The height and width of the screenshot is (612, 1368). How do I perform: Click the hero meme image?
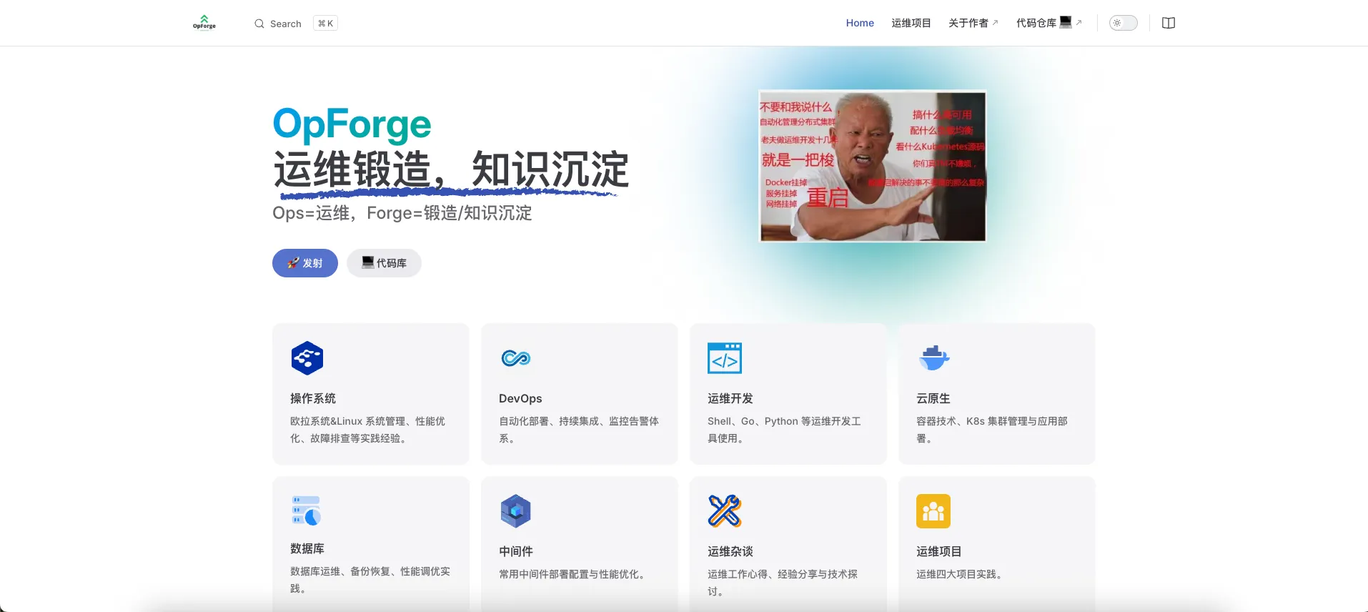click(872, 166)
